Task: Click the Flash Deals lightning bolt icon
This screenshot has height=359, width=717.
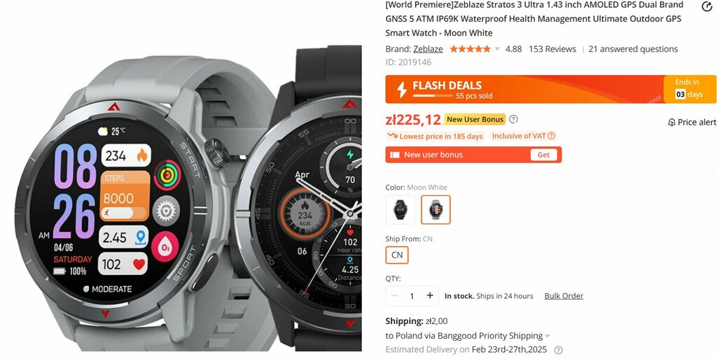Action: coord(401,90)
